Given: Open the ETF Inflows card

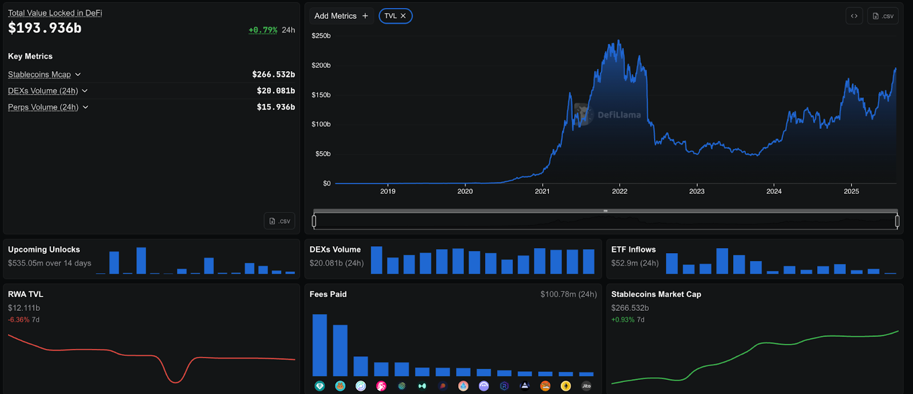Looking at the screenshot, I should click(633, 250).
